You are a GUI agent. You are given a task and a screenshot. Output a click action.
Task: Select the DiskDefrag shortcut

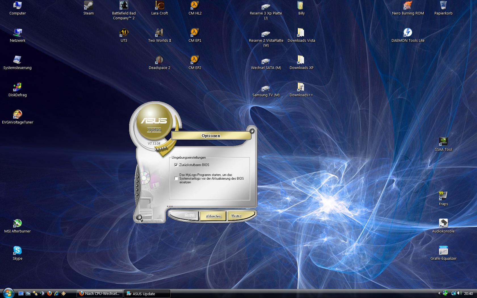point(18,90)
